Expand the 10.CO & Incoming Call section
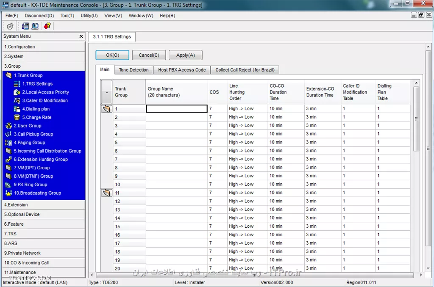Image resolution: width=434 pixels, height=287 pixels. pos(44,263)
